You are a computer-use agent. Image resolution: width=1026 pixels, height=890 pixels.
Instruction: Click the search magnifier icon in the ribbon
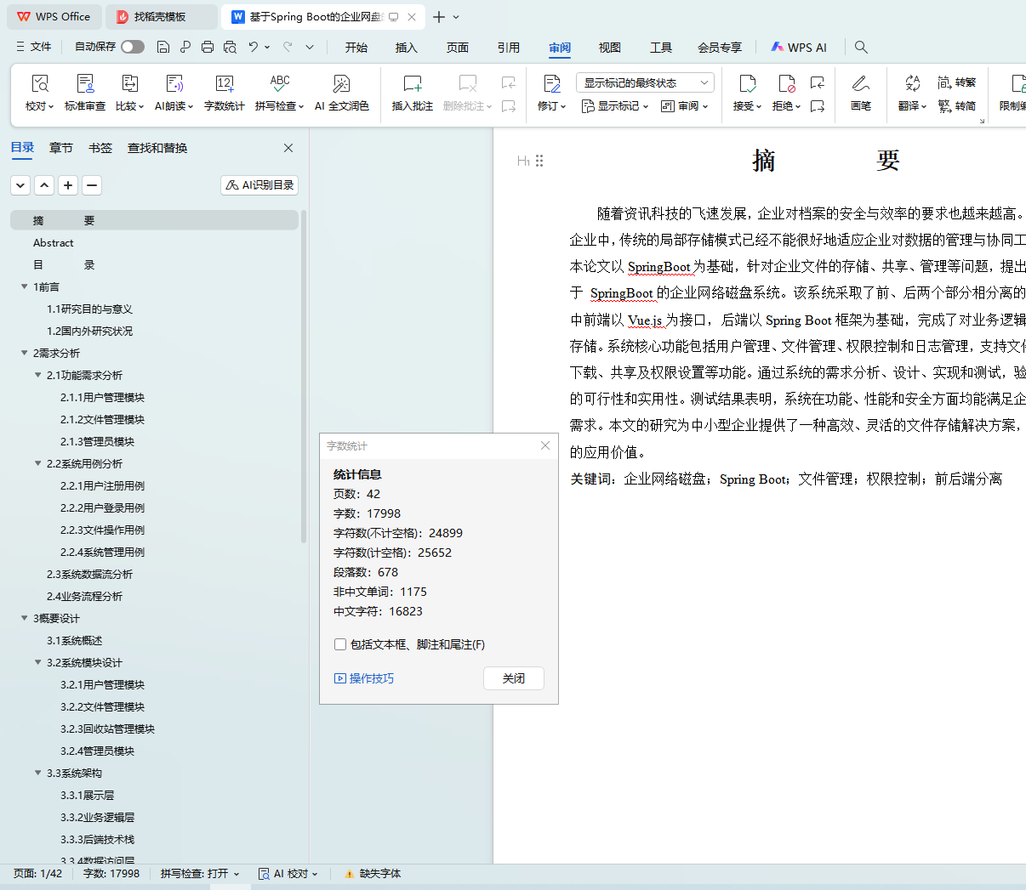[861, 47]
